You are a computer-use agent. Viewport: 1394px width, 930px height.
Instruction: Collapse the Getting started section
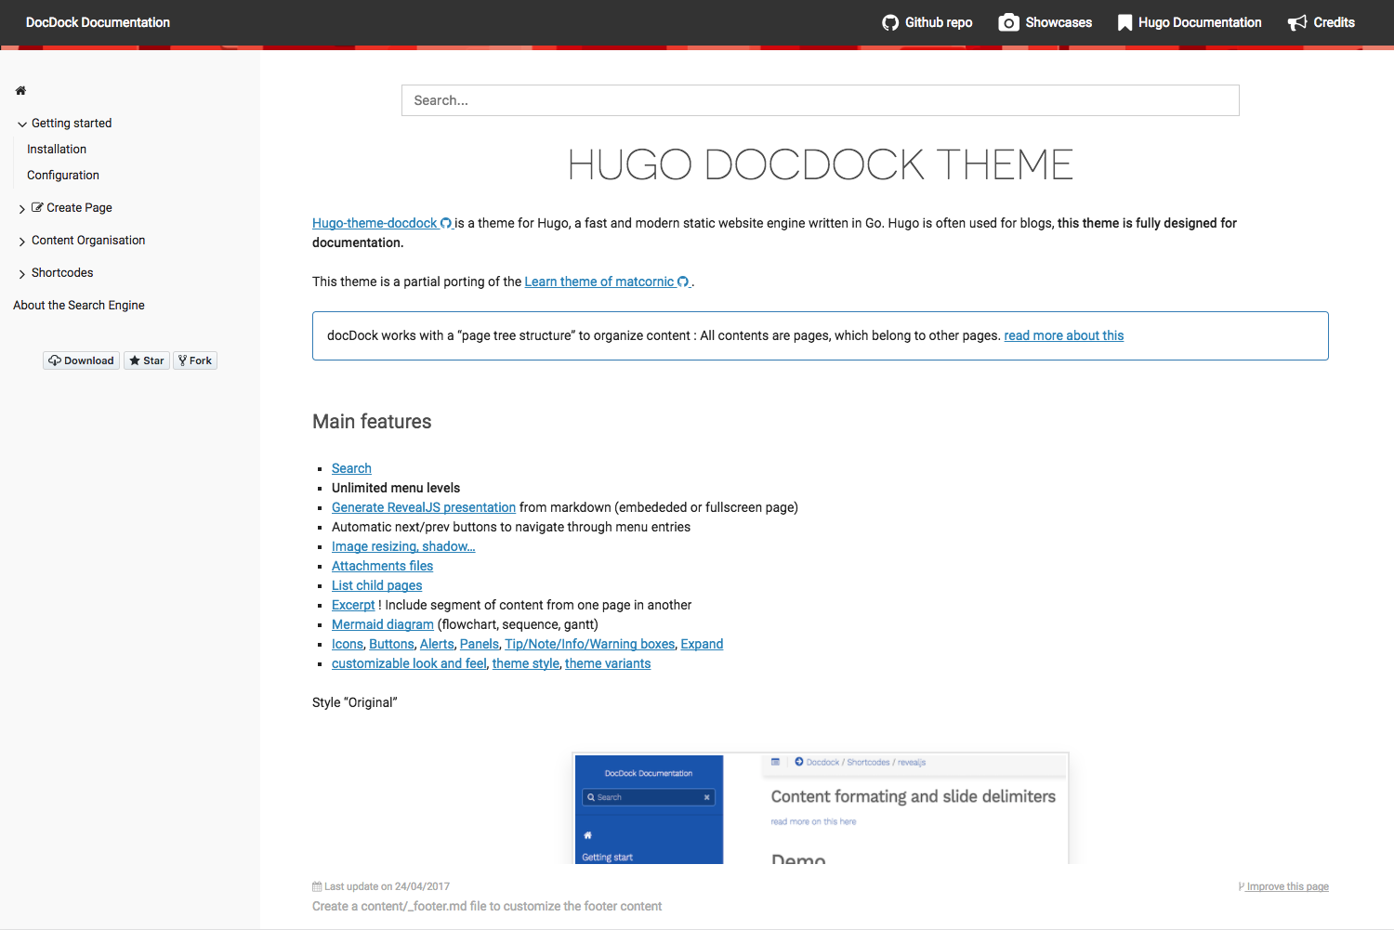click(x=22, y=124)
